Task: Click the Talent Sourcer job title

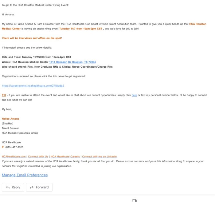Action: tap(10, 128)
